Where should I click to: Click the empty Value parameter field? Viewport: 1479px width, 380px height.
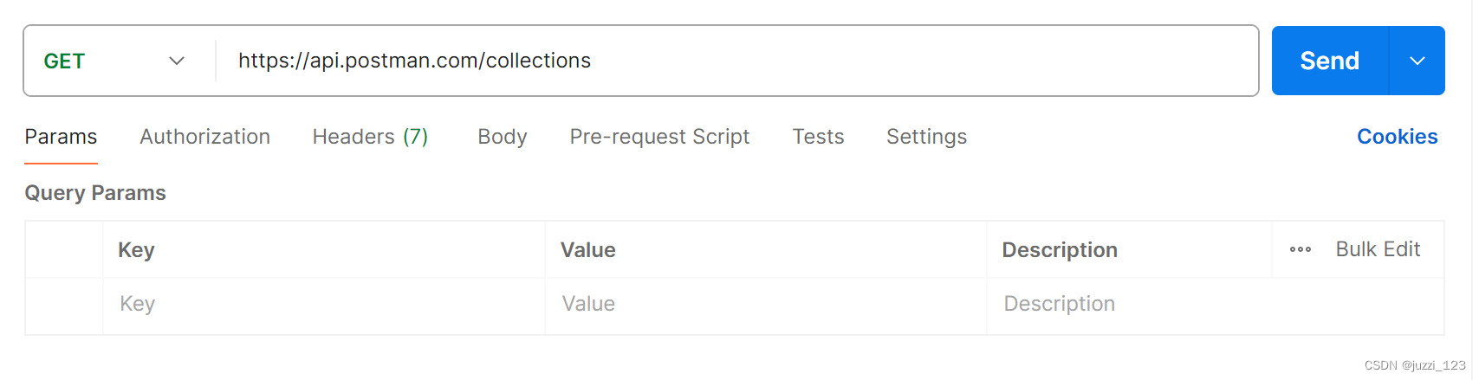pyautogui.click(x=765, y=305)
